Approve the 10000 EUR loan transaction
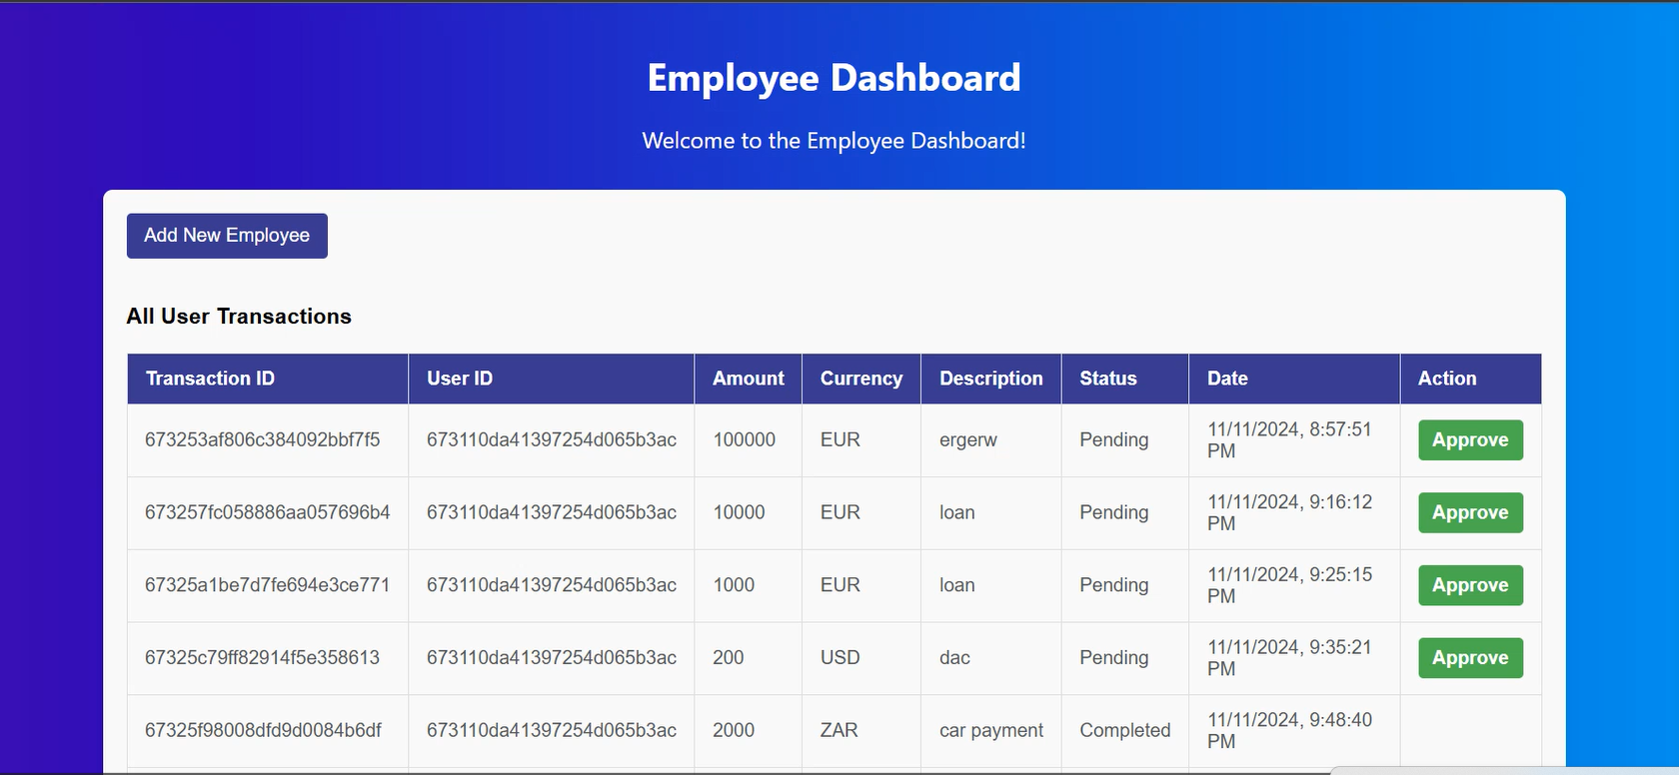1679x775 pixels. (x=1470, y=512)
